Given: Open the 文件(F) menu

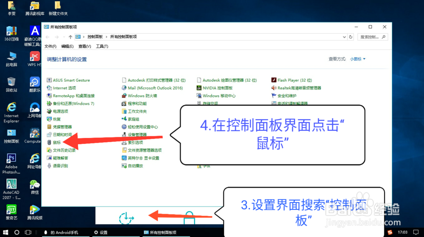Looking at the screenshot, I should click(x=50, y=47).
